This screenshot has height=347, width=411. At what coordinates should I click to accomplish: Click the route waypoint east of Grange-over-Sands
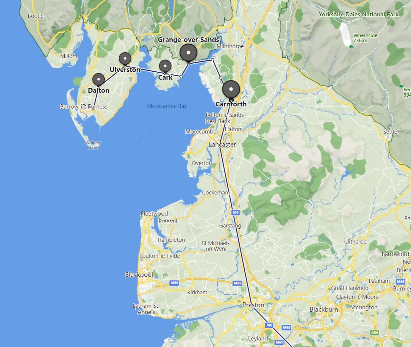212,60
